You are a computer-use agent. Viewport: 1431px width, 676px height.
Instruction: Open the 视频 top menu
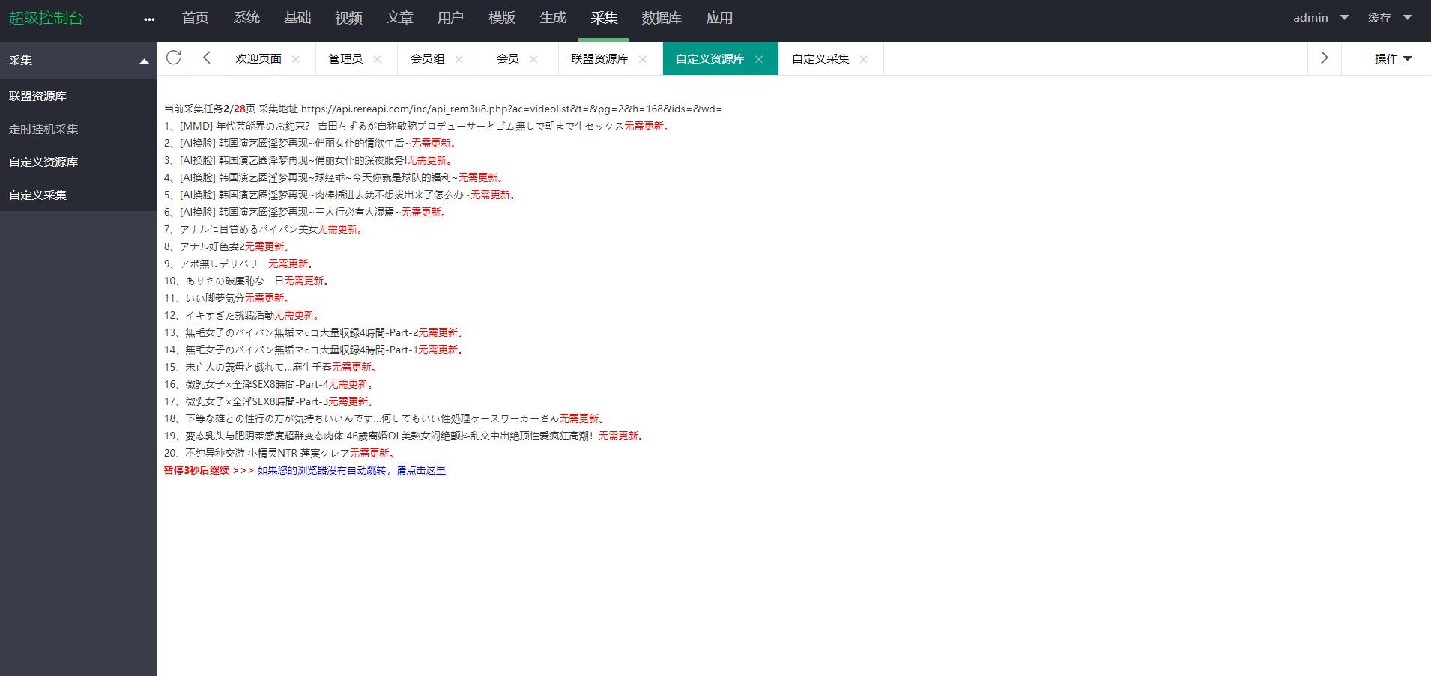coord(348,18)
